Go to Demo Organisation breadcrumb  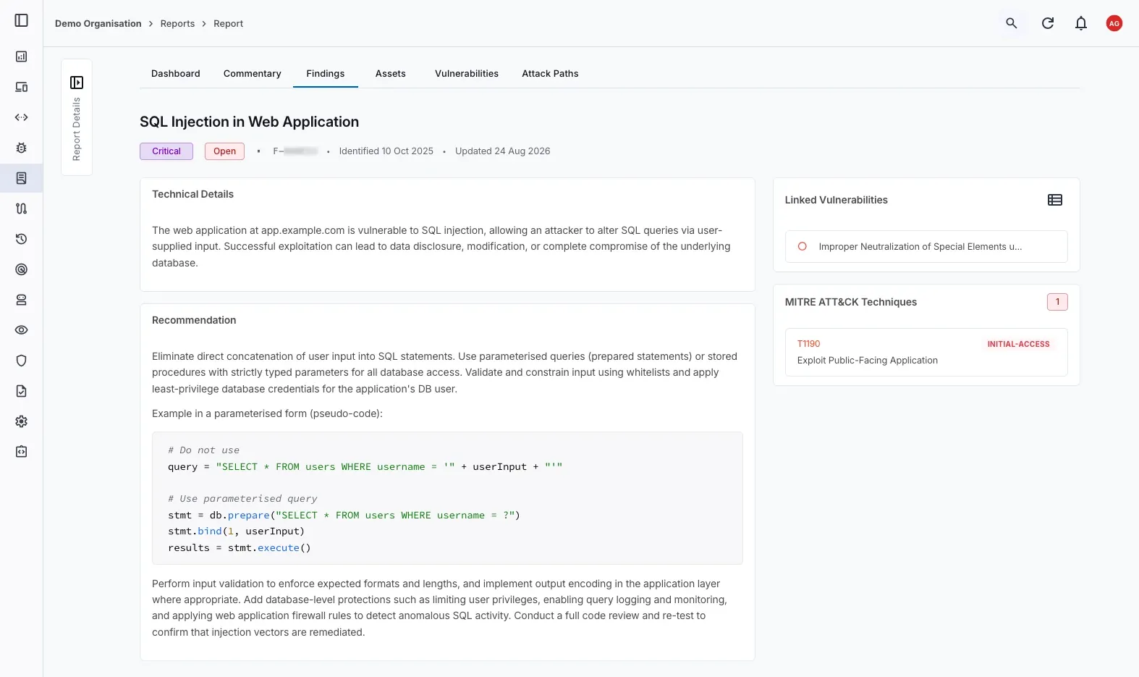coord(98,23)
